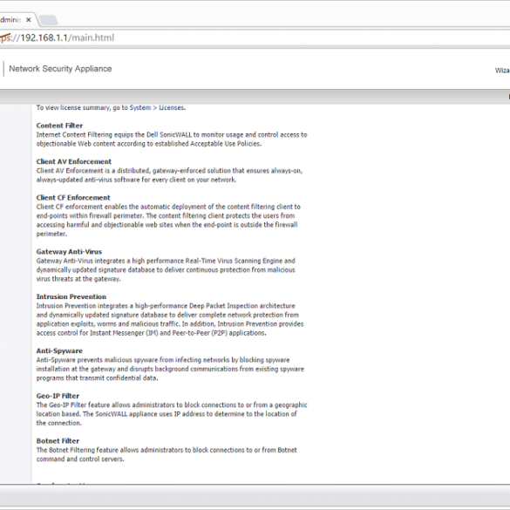Click the Geo-IP Filter description paragraph

point(172,414)
